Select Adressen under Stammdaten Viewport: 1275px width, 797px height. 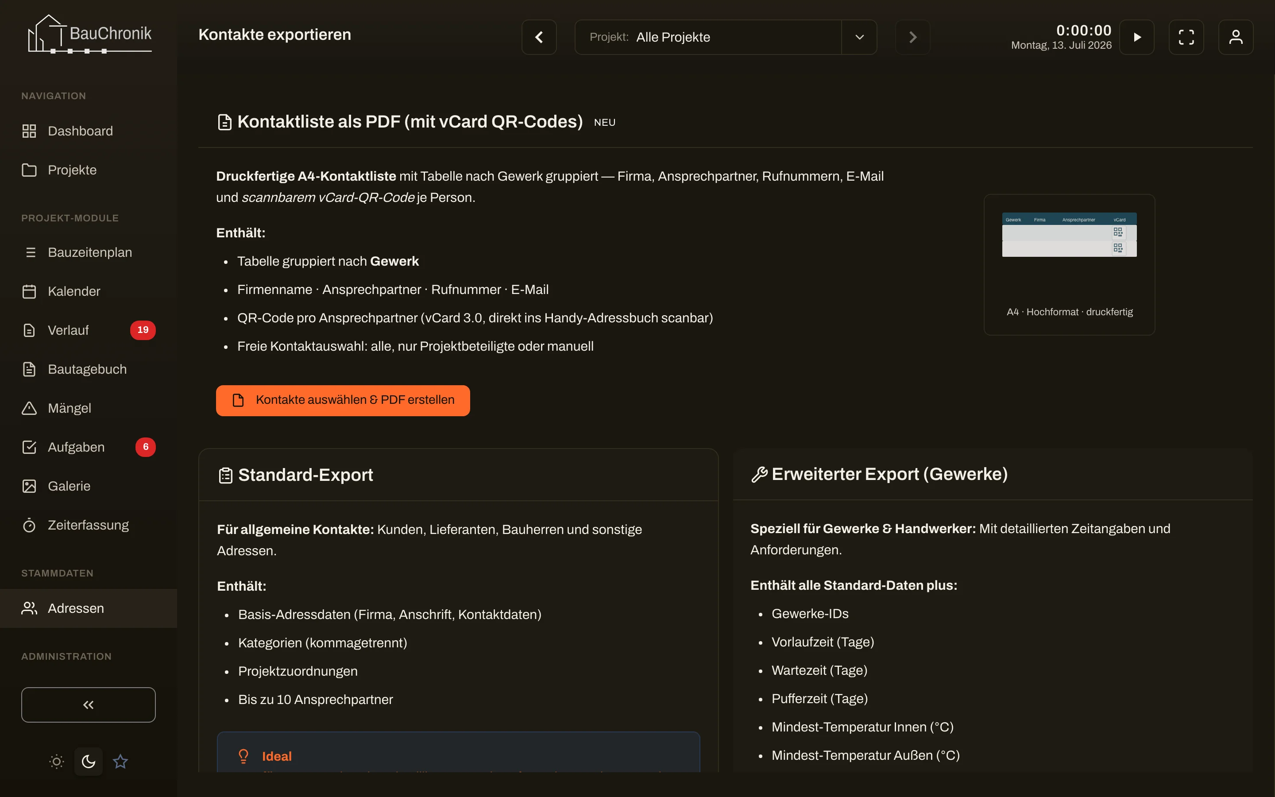click(89, 609)
